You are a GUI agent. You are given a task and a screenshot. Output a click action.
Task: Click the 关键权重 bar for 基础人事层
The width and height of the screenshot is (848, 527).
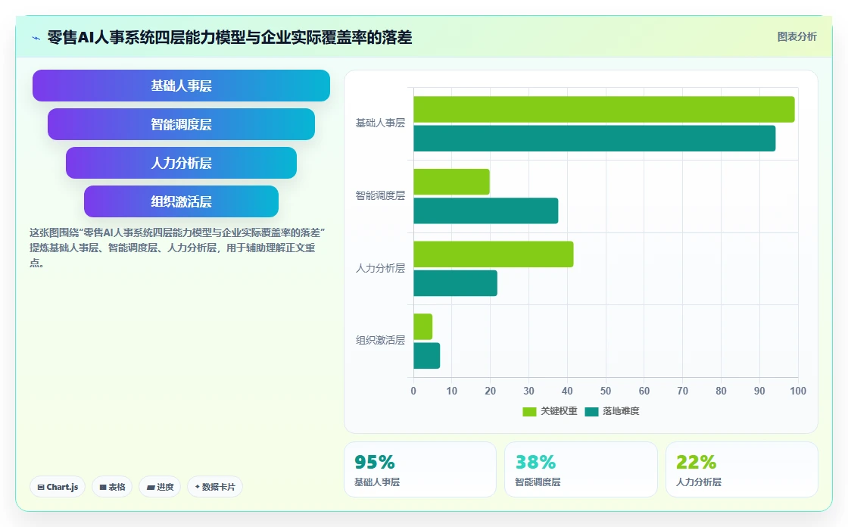click(x=604, y=109)
